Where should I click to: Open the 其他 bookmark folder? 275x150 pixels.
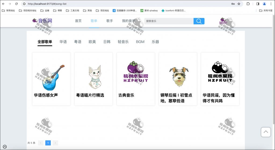pos(88,10)
